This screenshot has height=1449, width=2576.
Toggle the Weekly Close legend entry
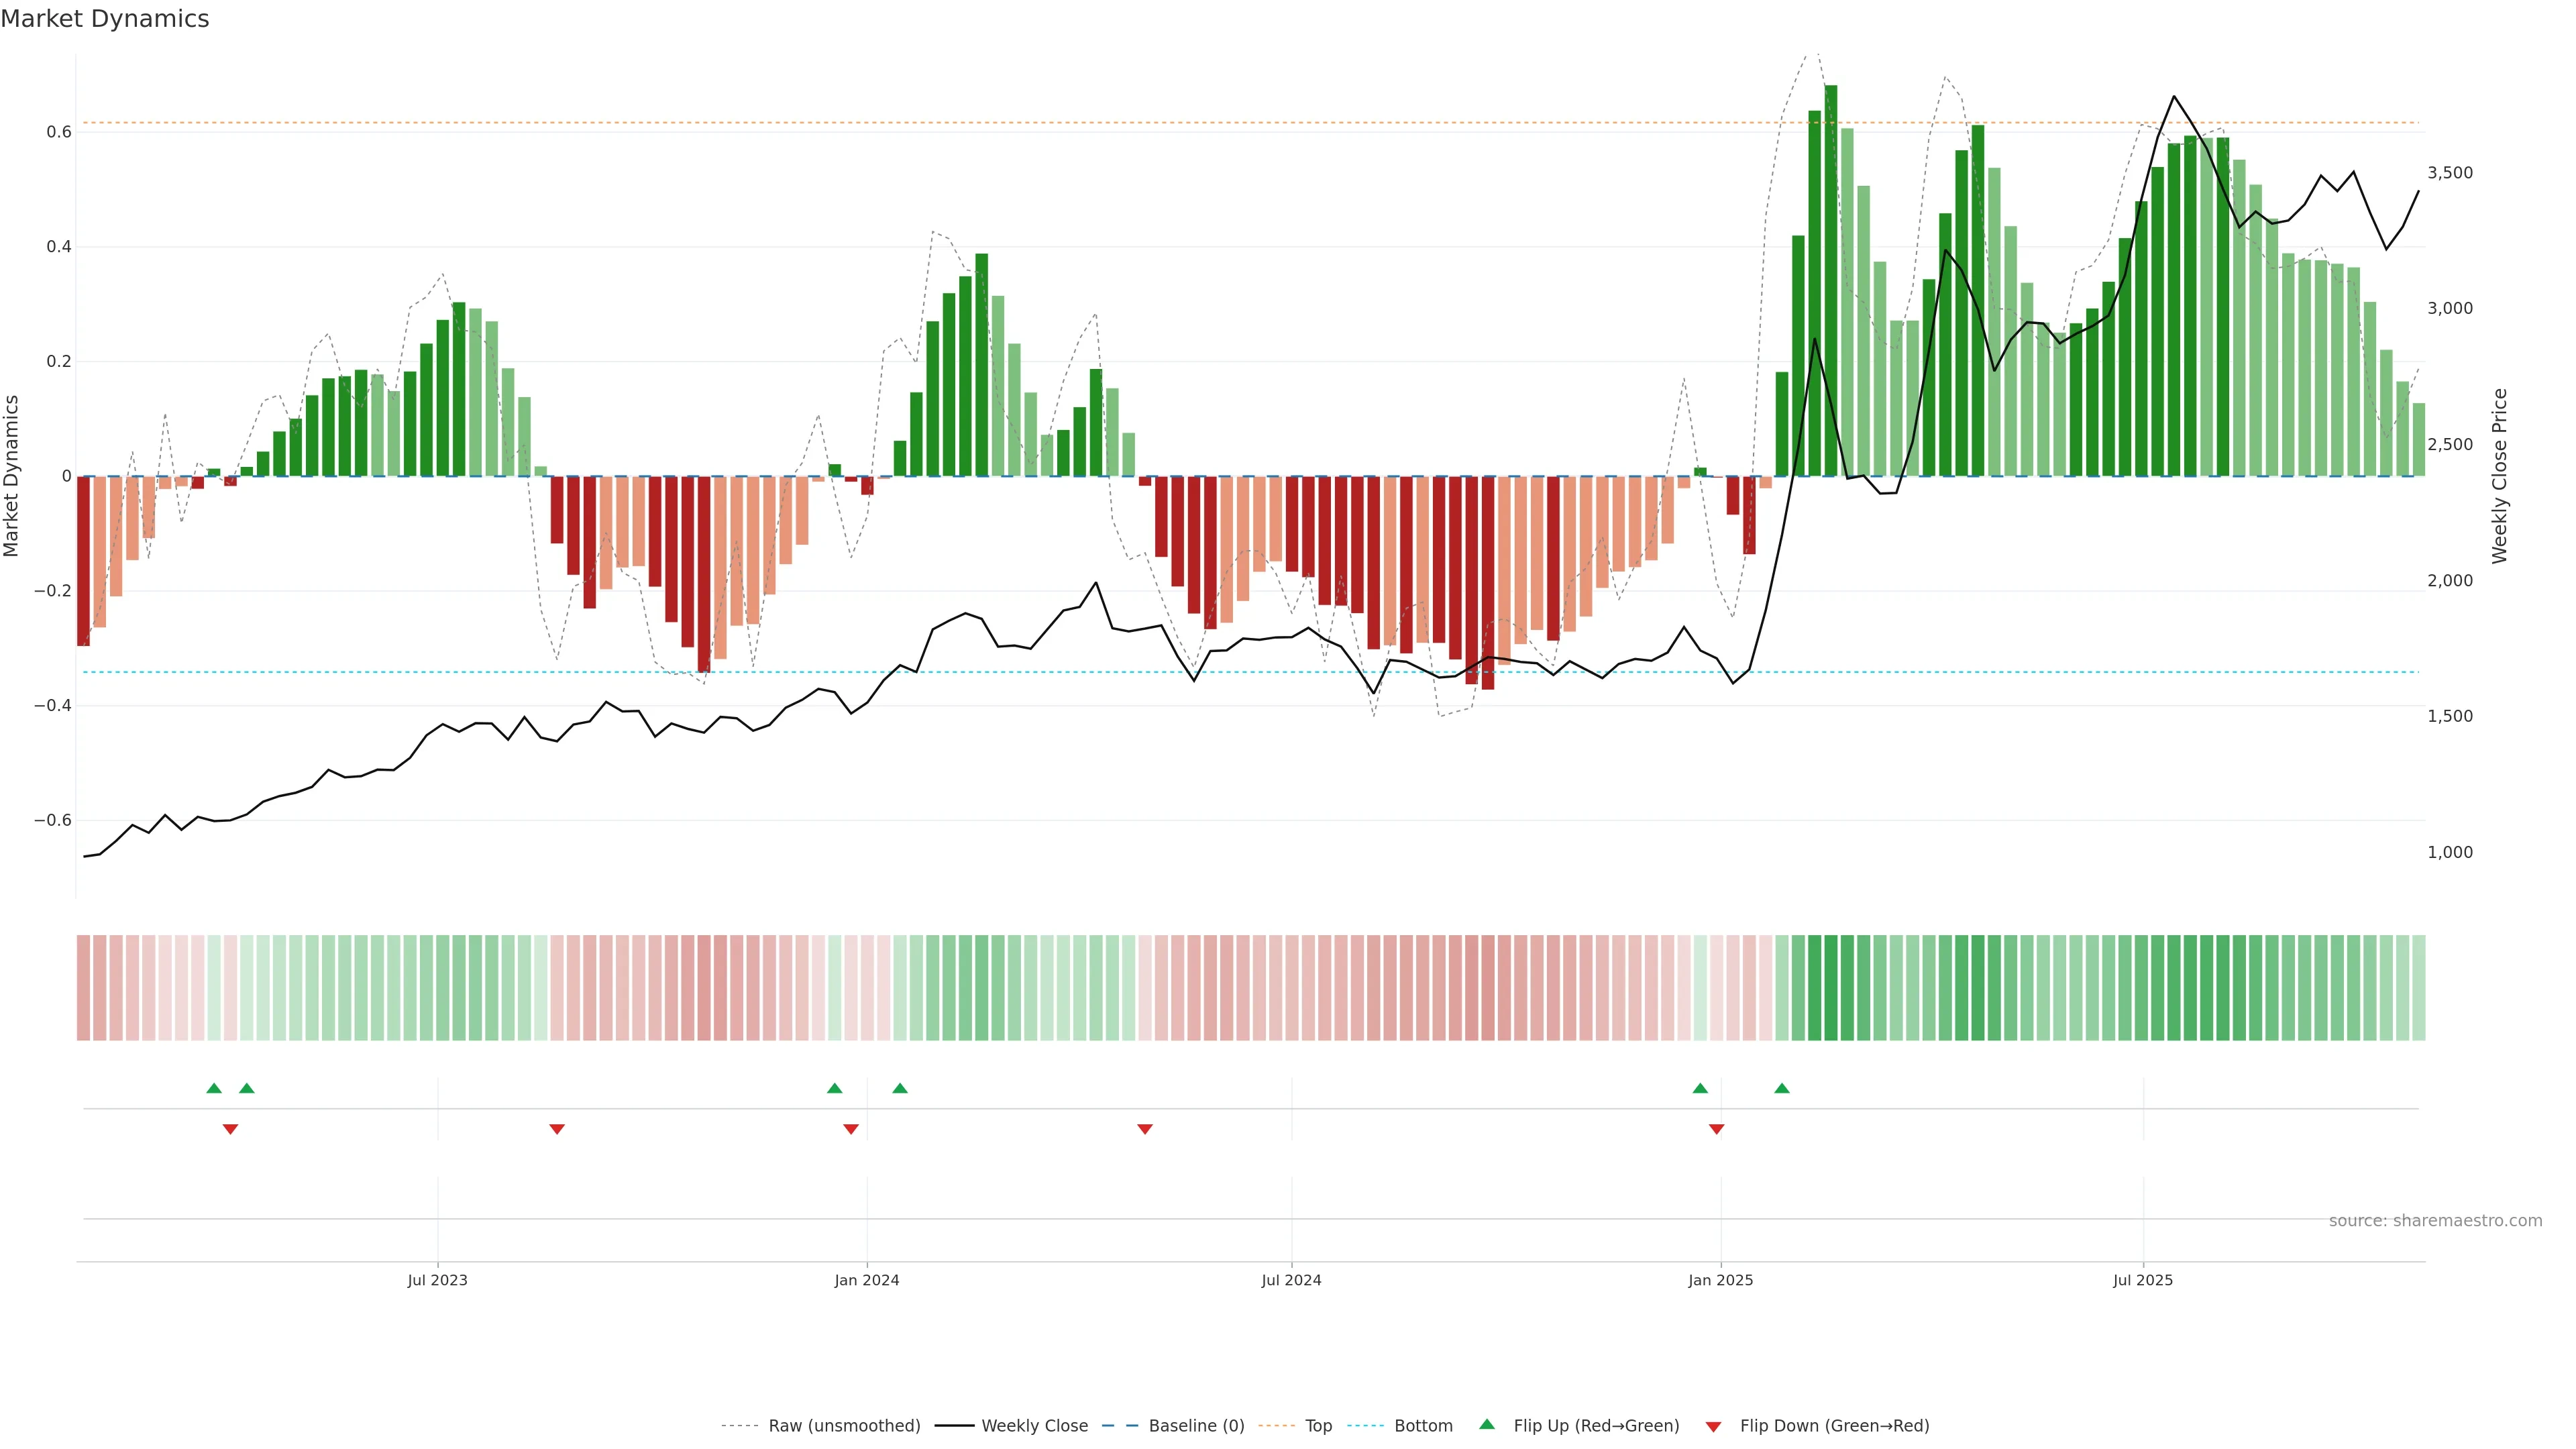(1034, 1426)
